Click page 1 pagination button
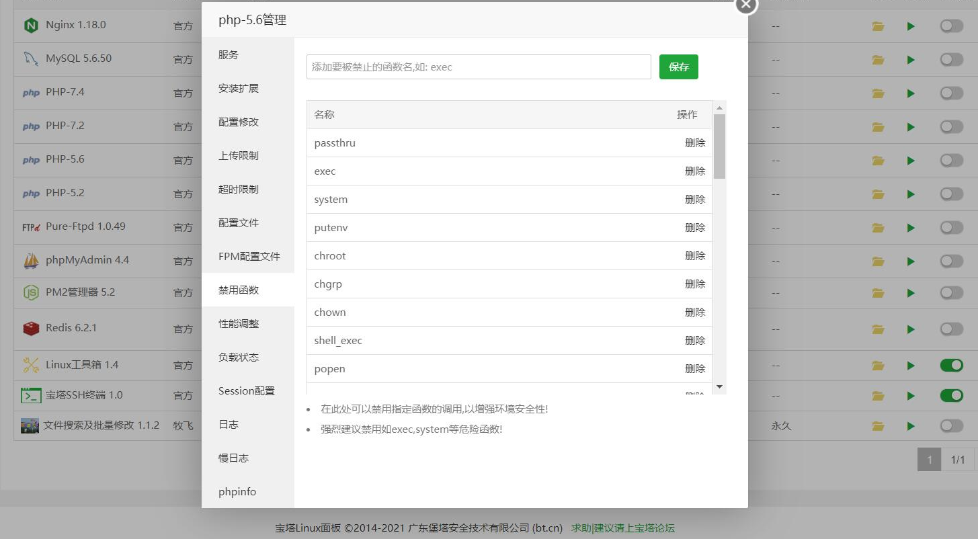This screenshot has width=978, height=539. (930, 460)
